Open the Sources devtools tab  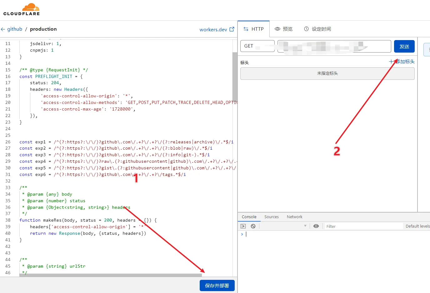click(x=272, y=217)
